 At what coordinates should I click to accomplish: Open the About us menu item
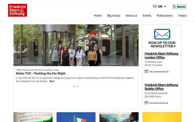pos(131,16)
